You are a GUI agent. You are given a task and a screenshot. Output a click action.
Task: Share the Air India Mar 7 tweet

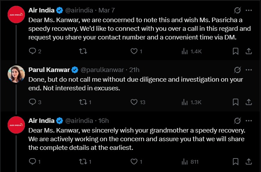[x=248, y=51]
